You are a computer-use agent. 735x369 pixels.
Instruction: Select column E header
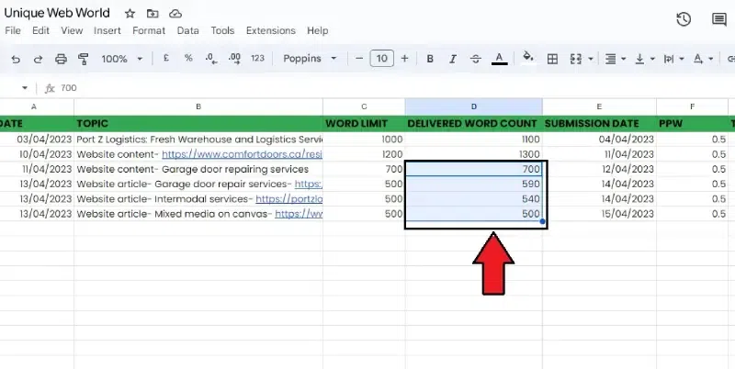599,106
